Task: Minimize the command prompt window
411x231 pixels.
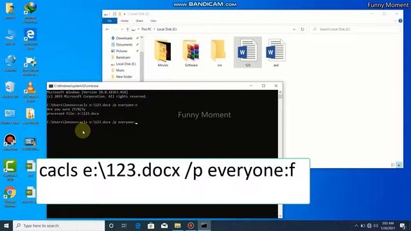Action: pyautogui.click(x=251, y=86)
